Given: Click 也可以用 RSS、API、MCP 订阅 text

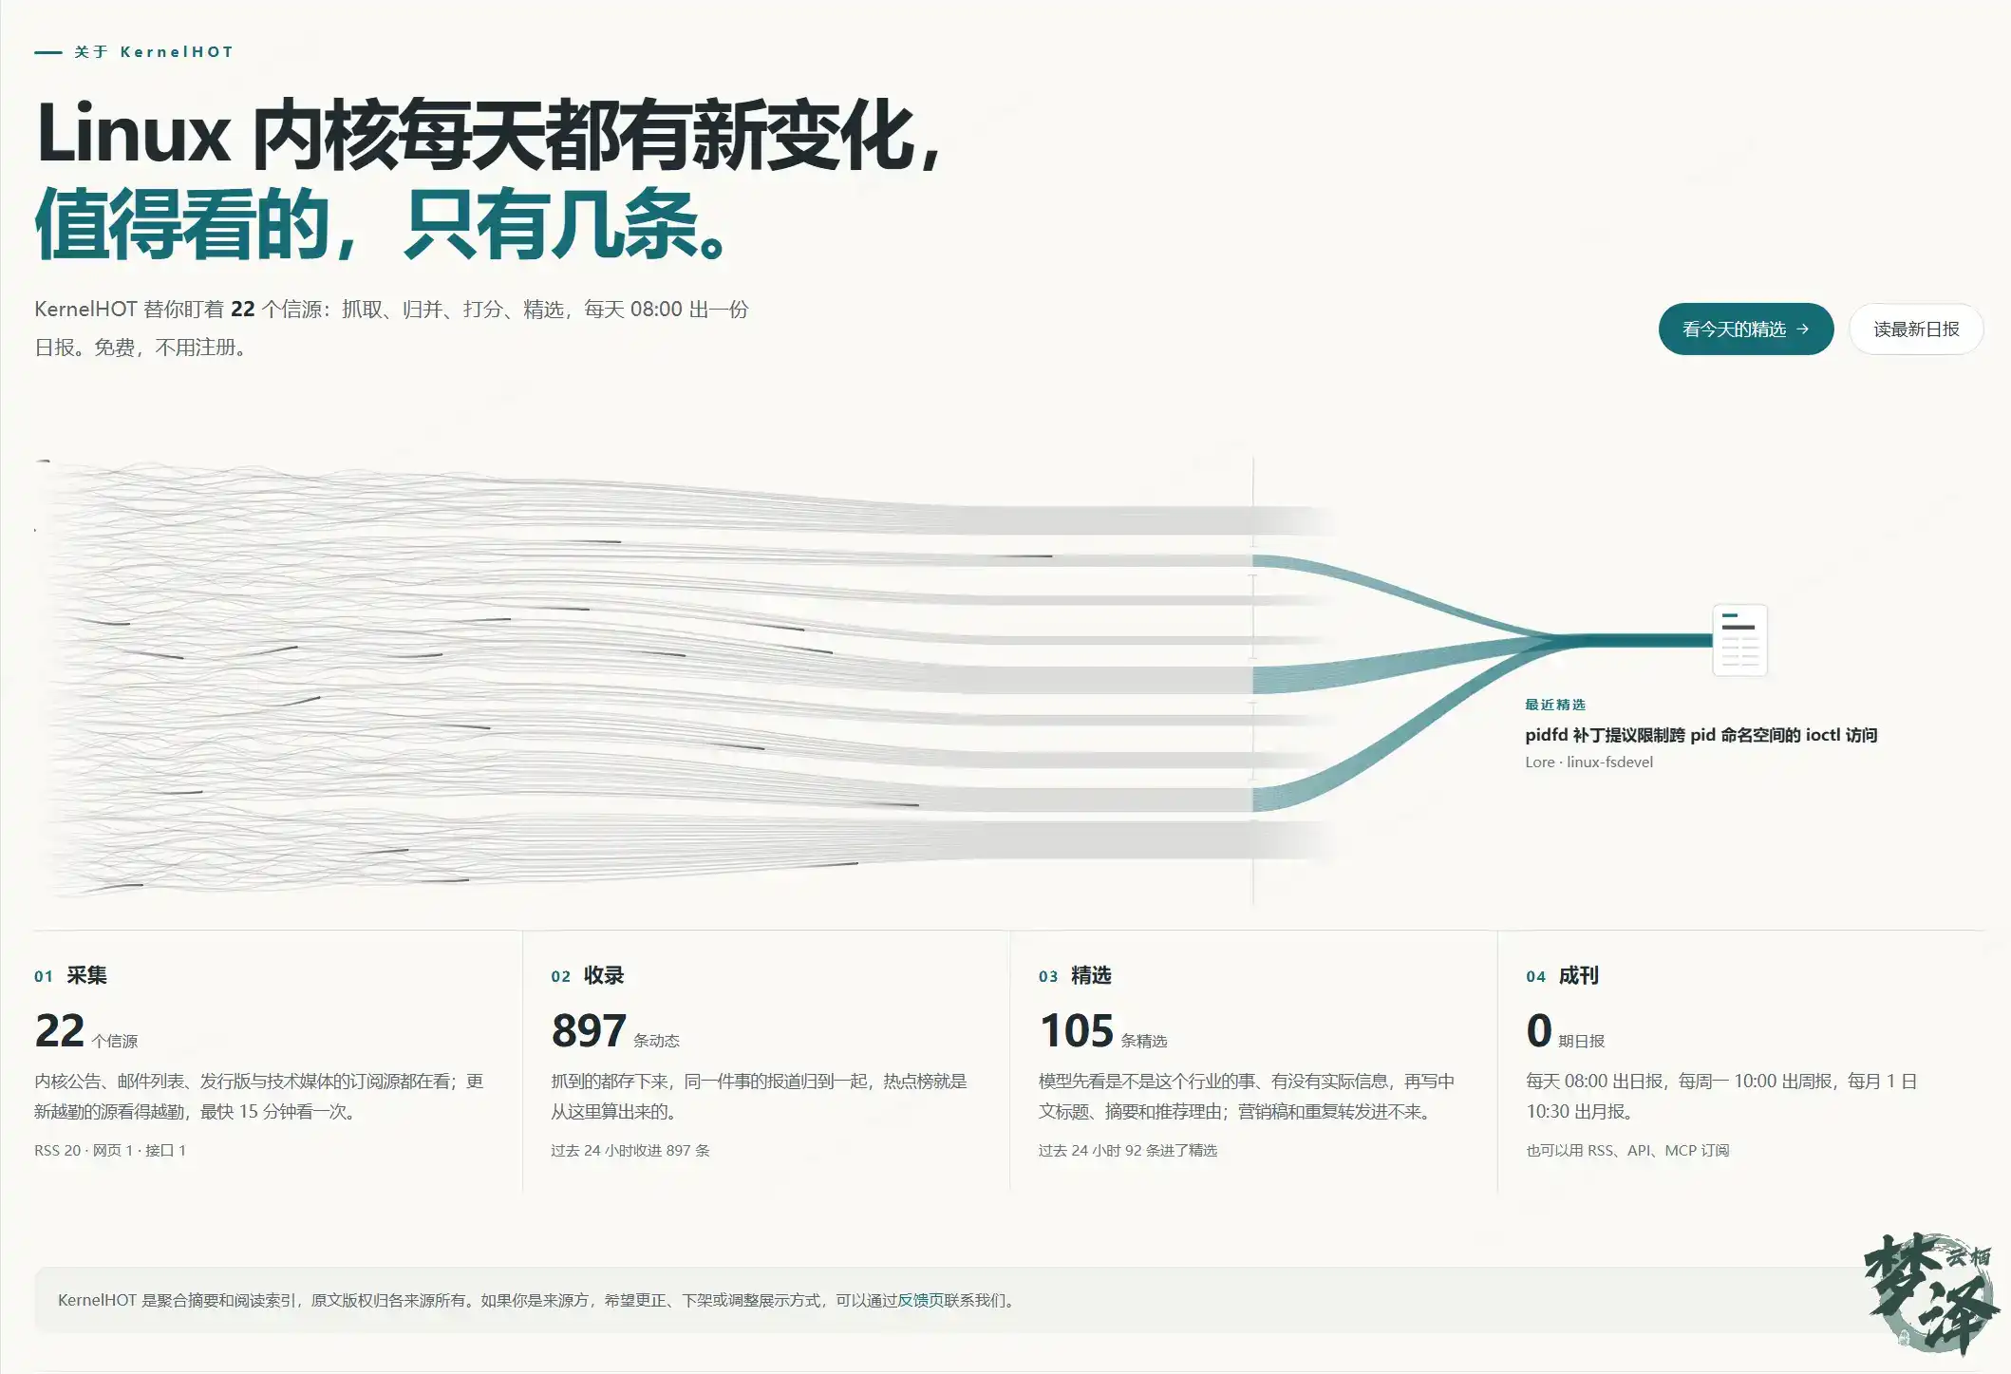Looking at the screenshot, I should click(x=1627, y=1150).
